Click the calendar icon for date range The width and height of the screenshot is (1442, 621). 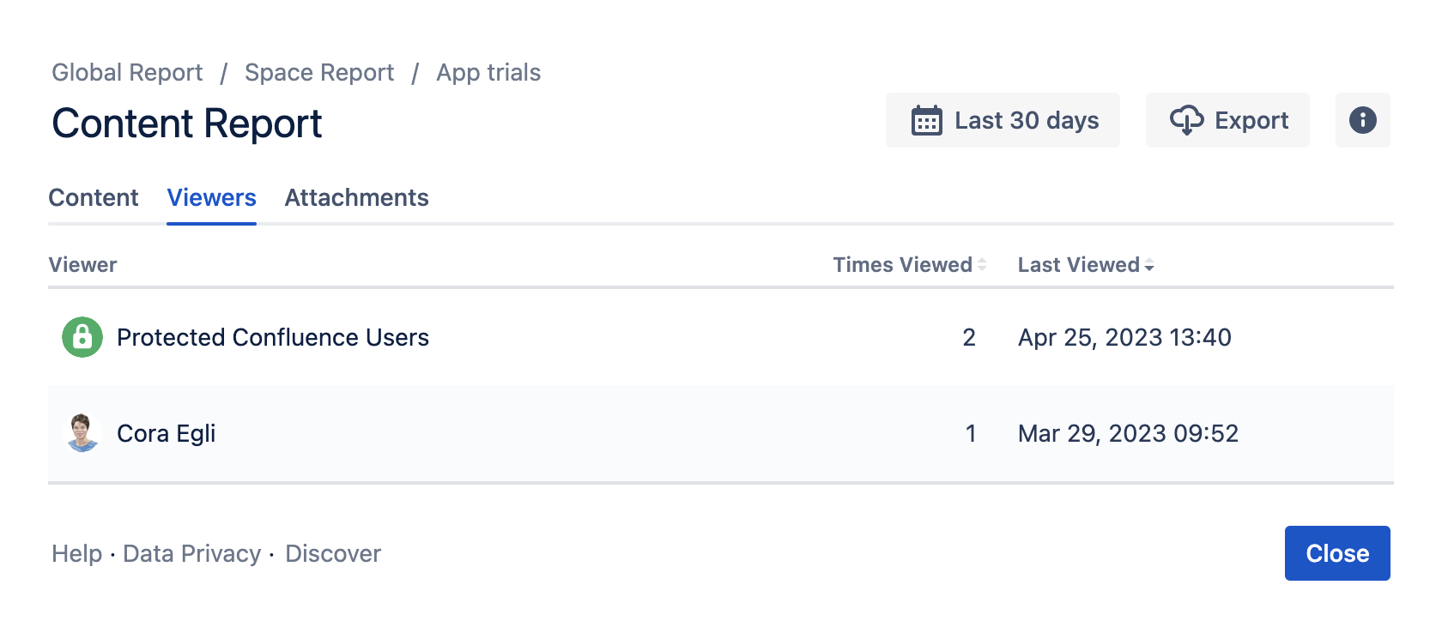926,121
